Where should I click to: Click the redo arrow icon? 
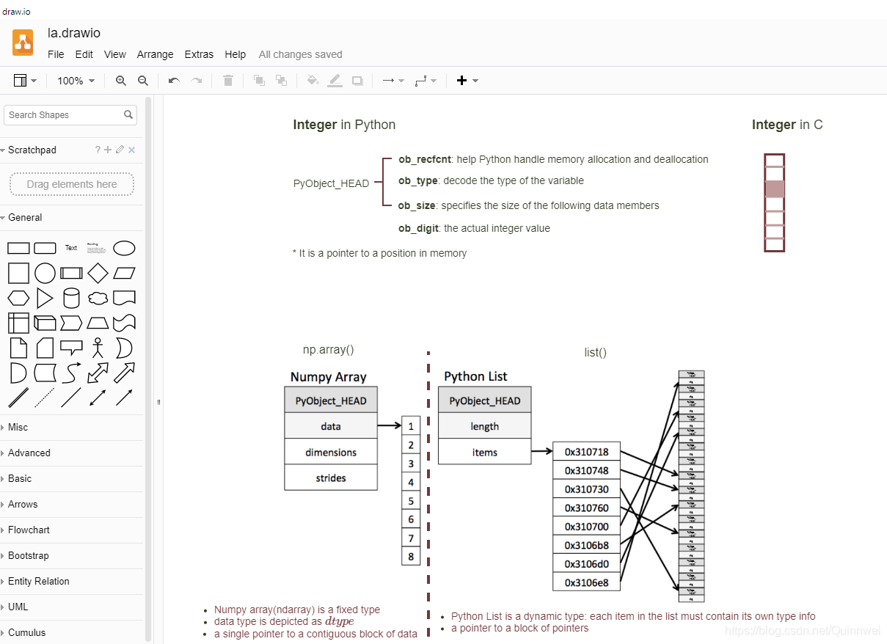(x=197, y=81)
